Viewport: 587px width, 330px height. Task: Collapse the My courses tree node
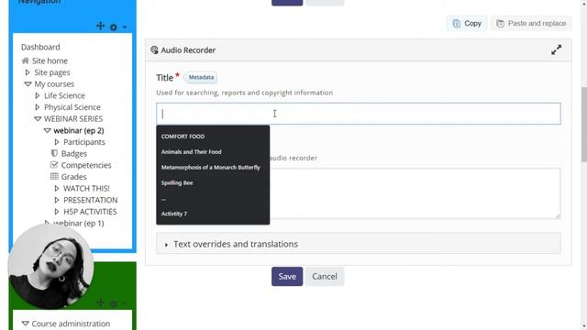click(28, 83)
